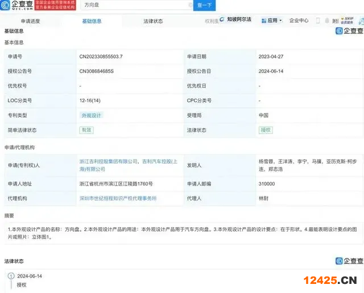Viewport: 364px width, 293px height.
Task: Click the 授权 entry in the legal status timeline
Action: point(22,285)
